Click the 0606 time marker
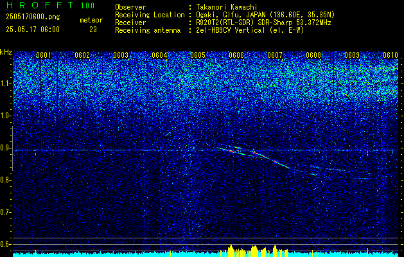Screen dimensions: 404x257 coord(236,55)
